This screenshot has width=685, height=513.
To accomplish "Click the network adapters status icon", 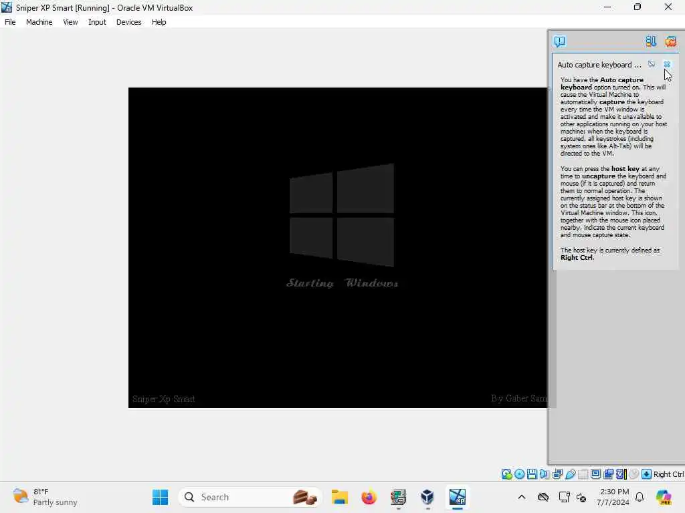I will tap(557, 474).
